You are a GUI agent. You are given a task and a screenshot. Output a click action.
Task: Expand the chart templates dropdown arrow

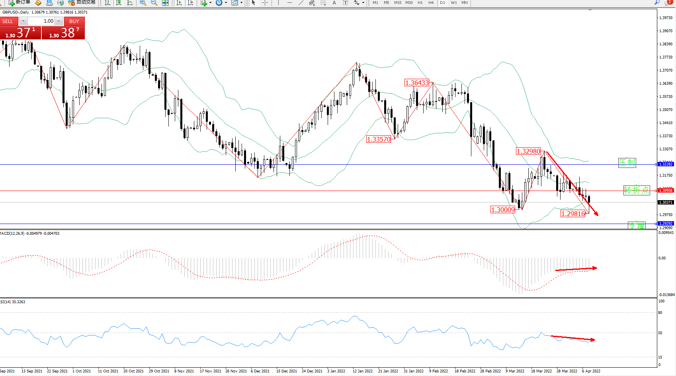tap(241, 3)
